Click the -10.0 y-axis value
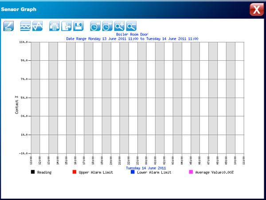266x200 pixels. (x=23, y=153)
